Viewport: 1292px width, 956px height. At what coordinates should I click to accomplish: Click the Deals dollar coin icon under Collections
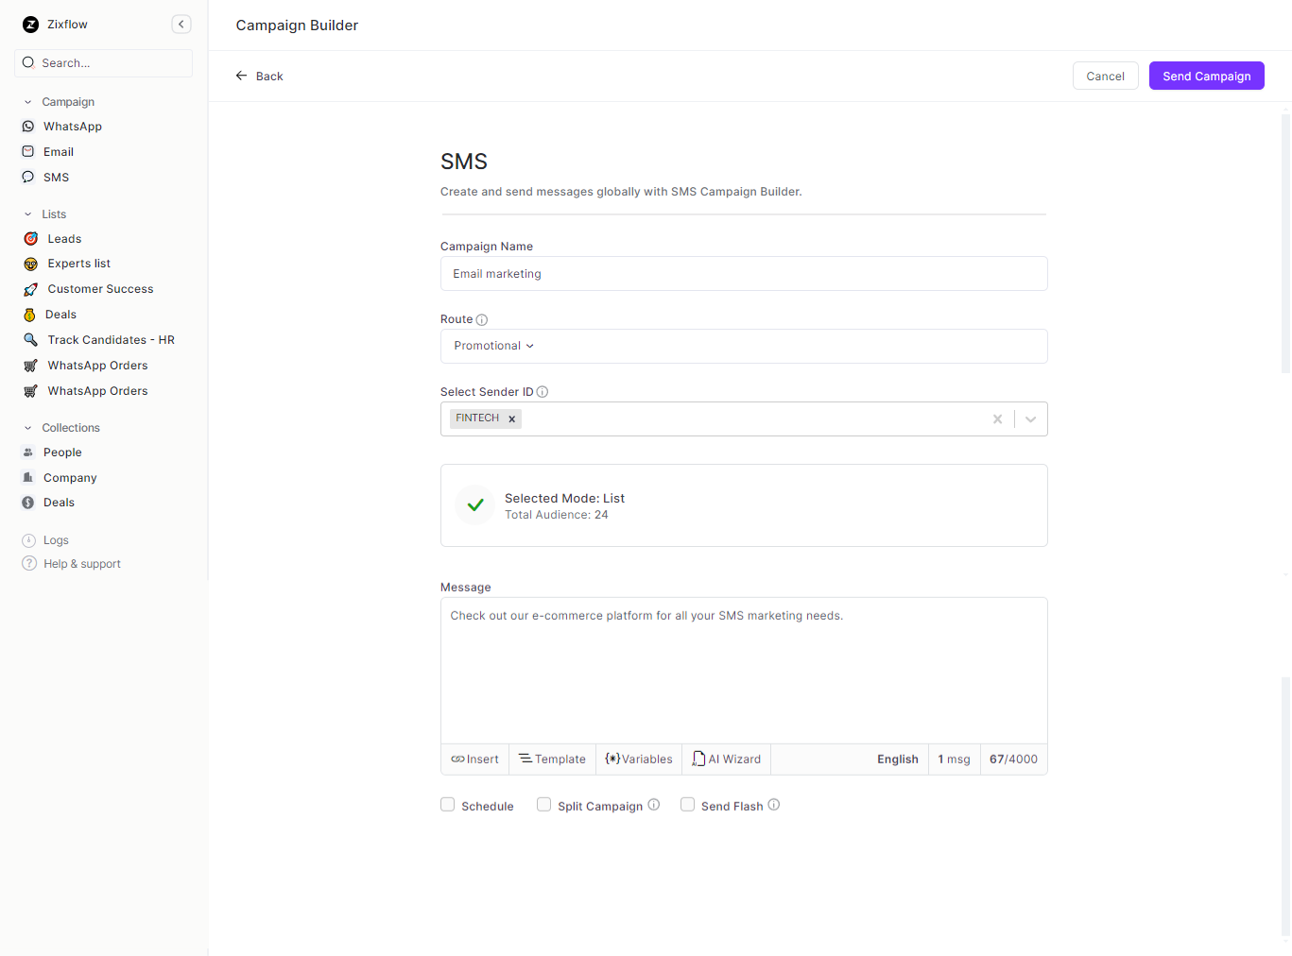[28, 503]
